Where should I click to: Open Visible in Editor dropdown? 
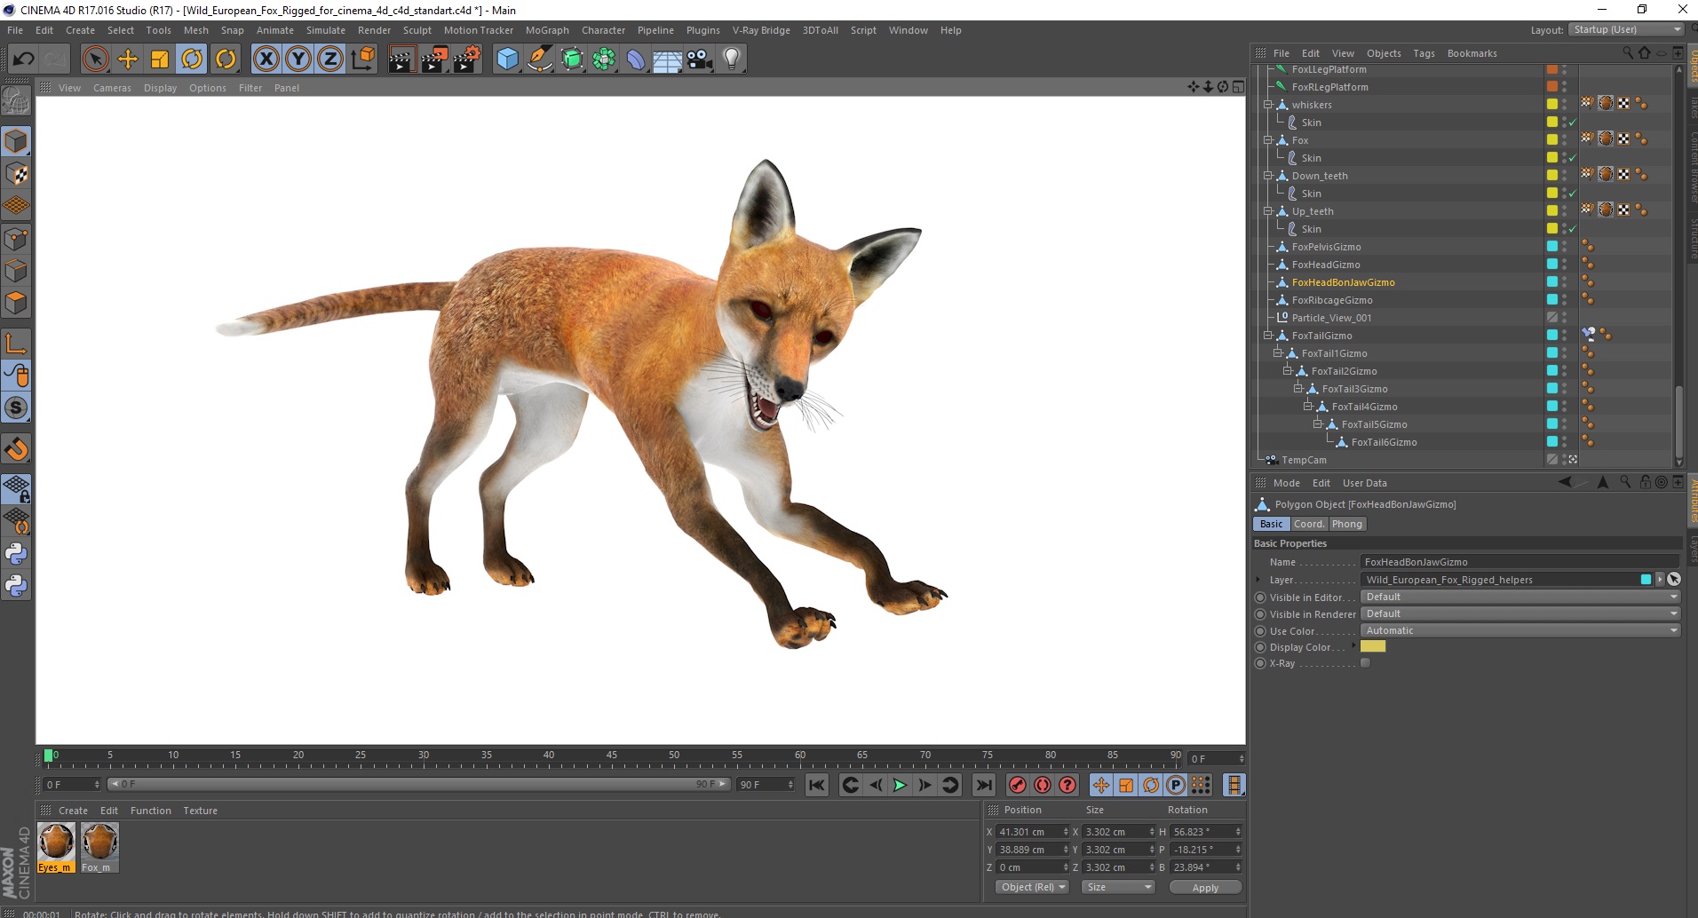(1521, 597)
